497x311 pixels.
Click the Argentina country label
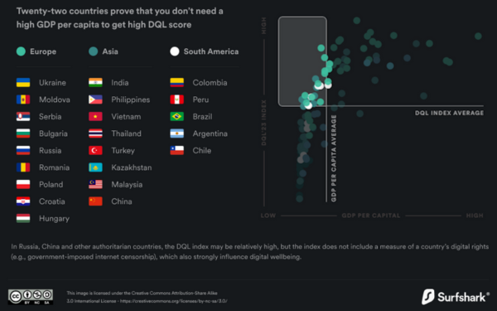(210, 134)
